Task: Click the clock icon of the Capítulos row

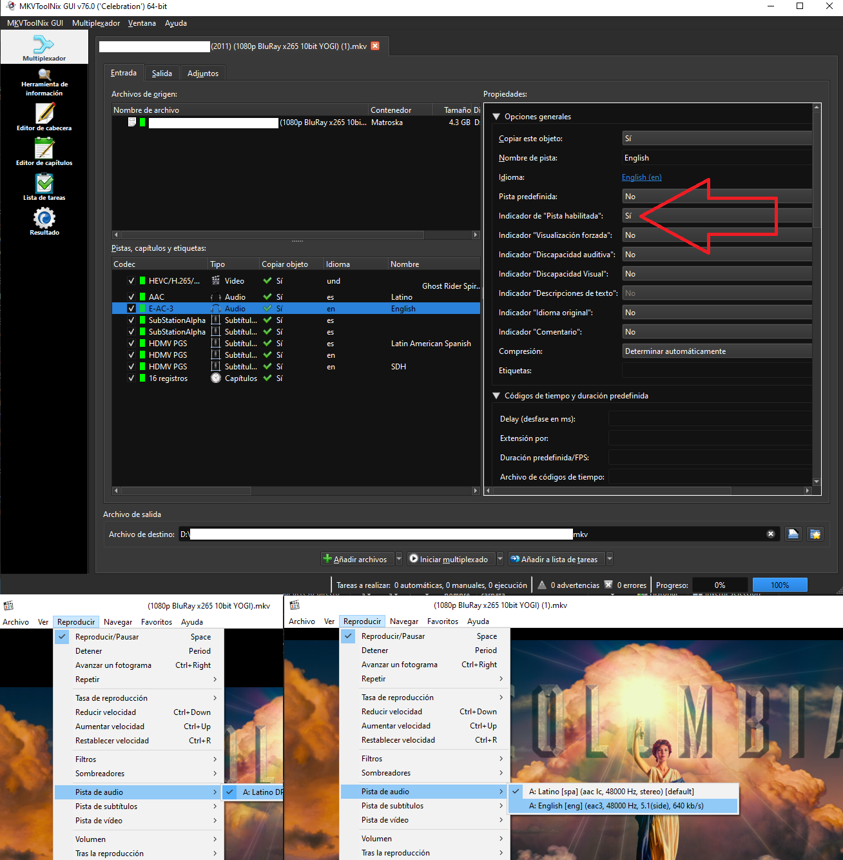Action: coord(216,378)
